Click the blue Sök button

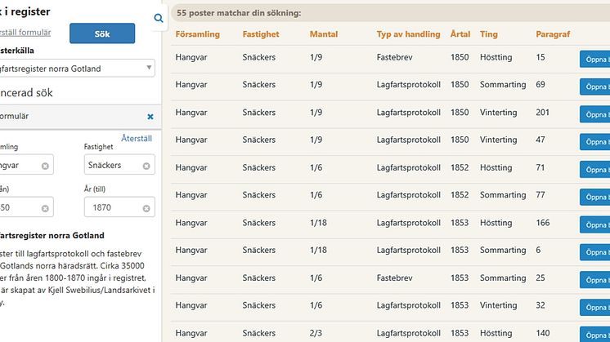pyautogui.click(x=102, y=33)
